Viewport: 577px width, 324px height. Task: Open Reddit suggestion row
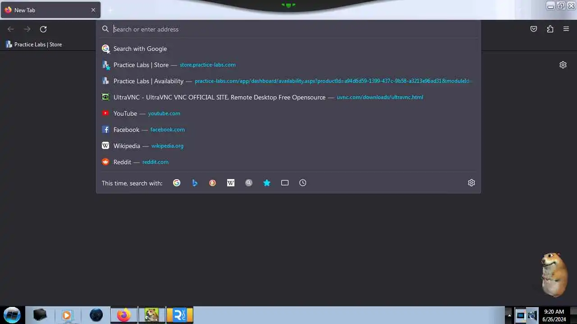pyautogui.click(x=288, y=162)
